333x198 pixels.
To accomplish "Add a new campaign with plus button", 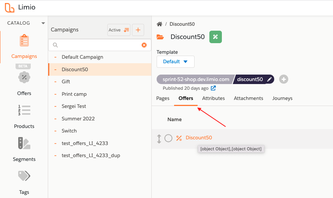I will (x=138, y=30).
